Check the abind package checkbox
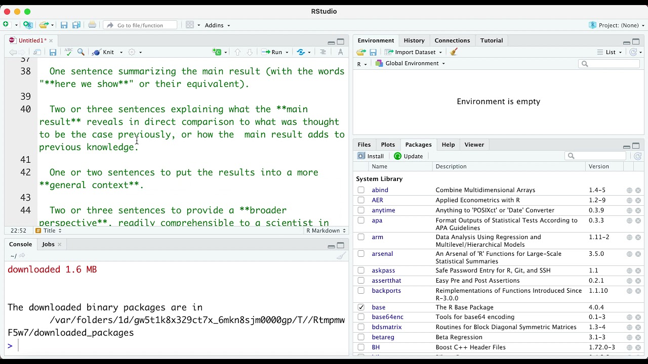Viewport: 648px width, 364px height. point(361,190)
